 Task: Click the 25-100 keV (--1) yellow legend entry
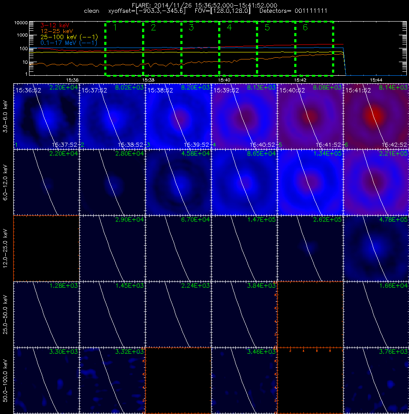(x=69, y=37)
